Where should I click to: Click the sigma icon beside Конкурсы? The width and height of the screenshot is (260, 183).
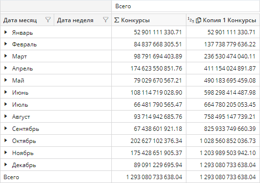tap(117, 20)
